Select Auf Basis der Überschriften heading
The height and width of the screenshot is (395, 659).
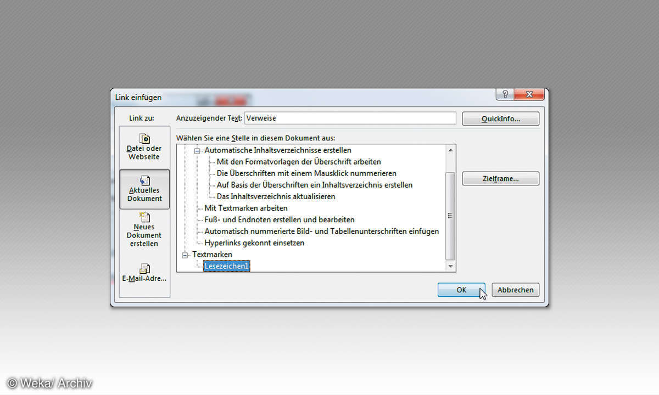pyautogui.click(x=315, y=185)
